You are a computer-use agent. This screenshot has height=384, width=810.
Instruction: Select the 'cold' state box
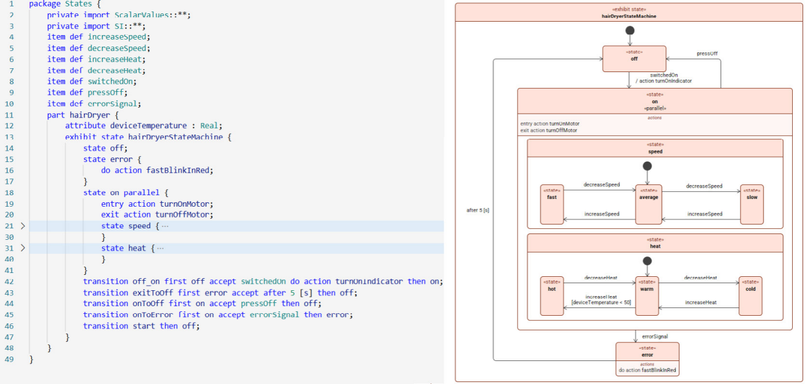point(751,296)
